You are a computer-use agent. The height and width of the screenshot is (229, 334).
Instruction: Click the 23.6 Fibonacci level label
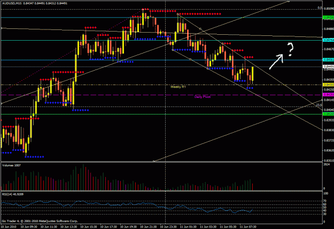319,105
